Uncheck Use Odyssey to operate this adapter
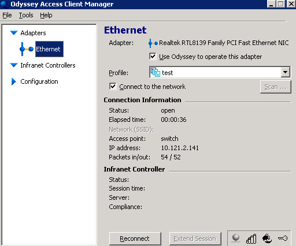296x246 pixels. [x=153, y=57]
